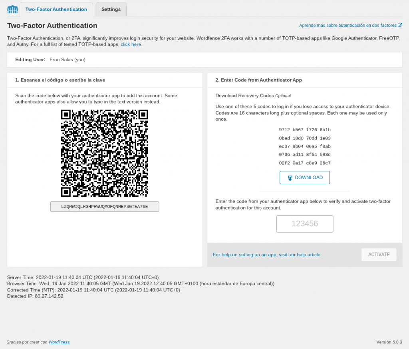Viewport: 409px width, 349px height.
Task: Click the Versión 5.8.3 footer text
Action: (389, 342)
